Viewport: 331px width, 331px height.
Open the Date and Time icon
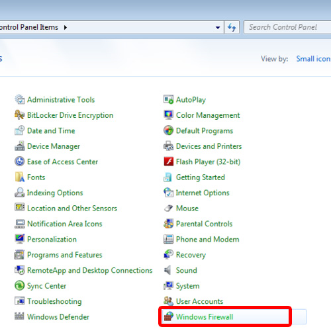[19, 130]
